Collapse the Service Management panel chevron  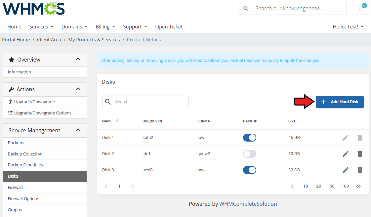pos(78,130)
